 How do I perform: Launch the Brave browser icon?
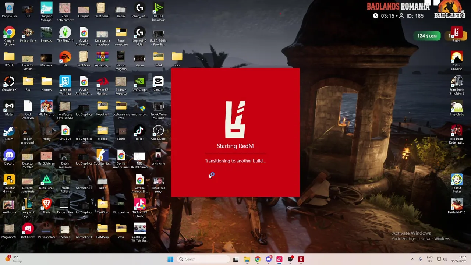coord(46,206)
